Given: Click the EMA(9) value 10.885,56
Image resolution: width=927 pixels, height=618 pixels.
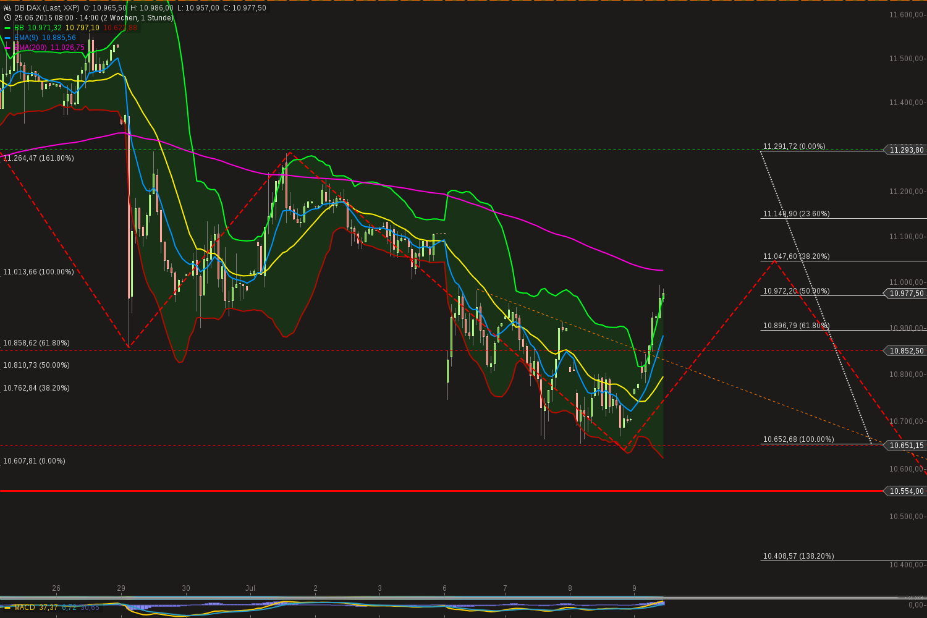Looking at the screenshot, I should (59, 38).
